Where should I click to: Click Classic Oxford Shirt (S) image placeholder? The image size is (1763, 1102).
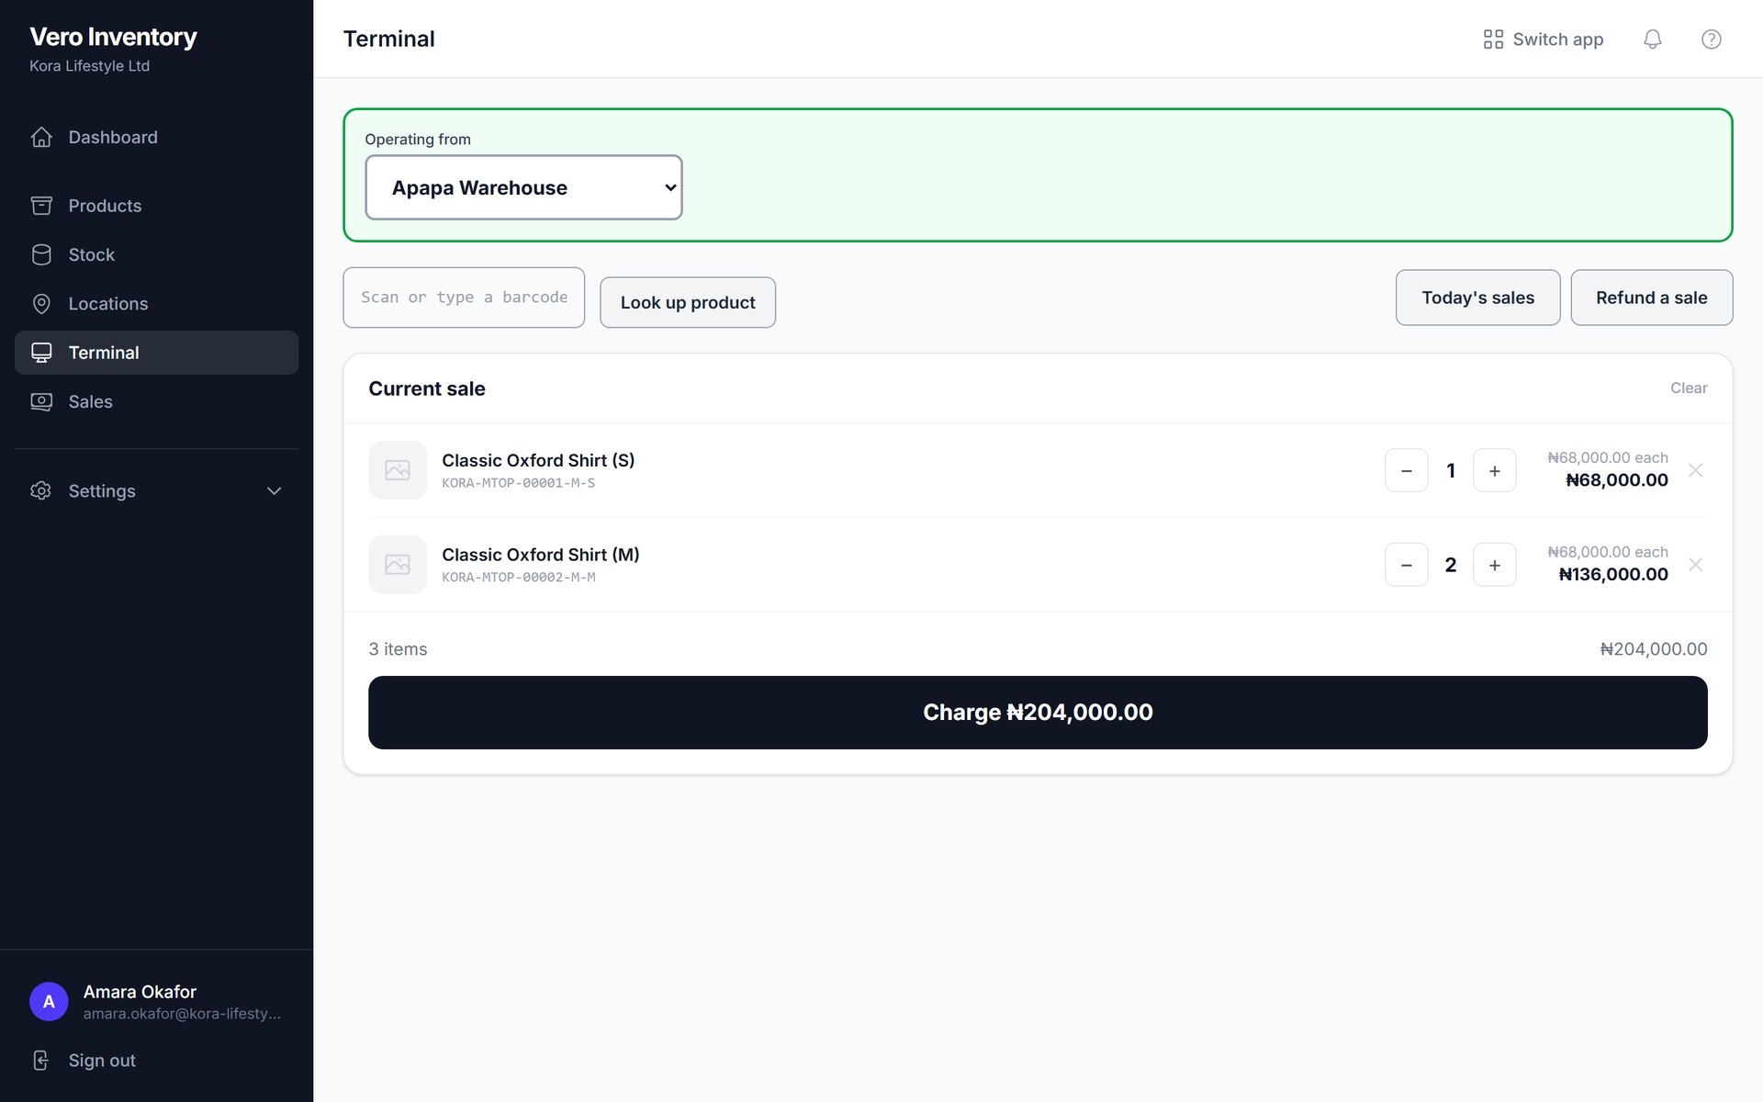click(398, 470)
